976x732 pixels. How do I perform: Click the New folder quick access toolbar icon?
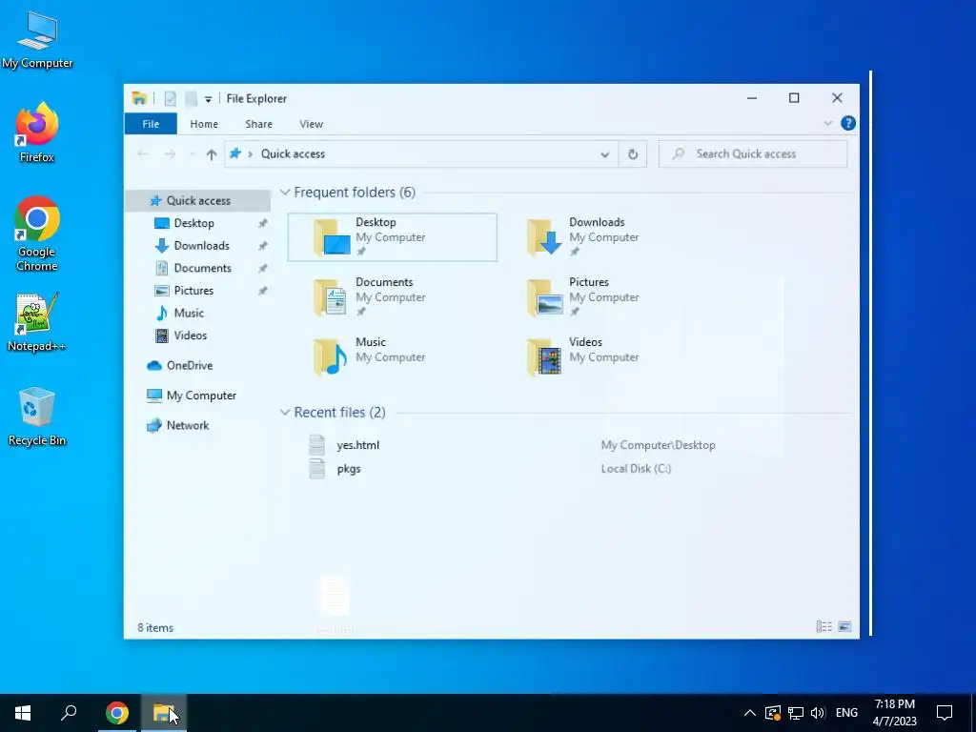[x=191, y=98]
